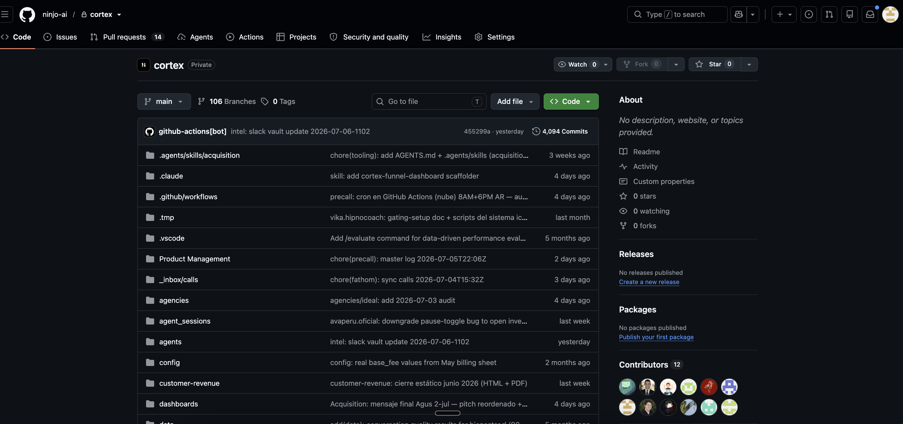
Task: View 0 watching link
Action: click(644, 211)
